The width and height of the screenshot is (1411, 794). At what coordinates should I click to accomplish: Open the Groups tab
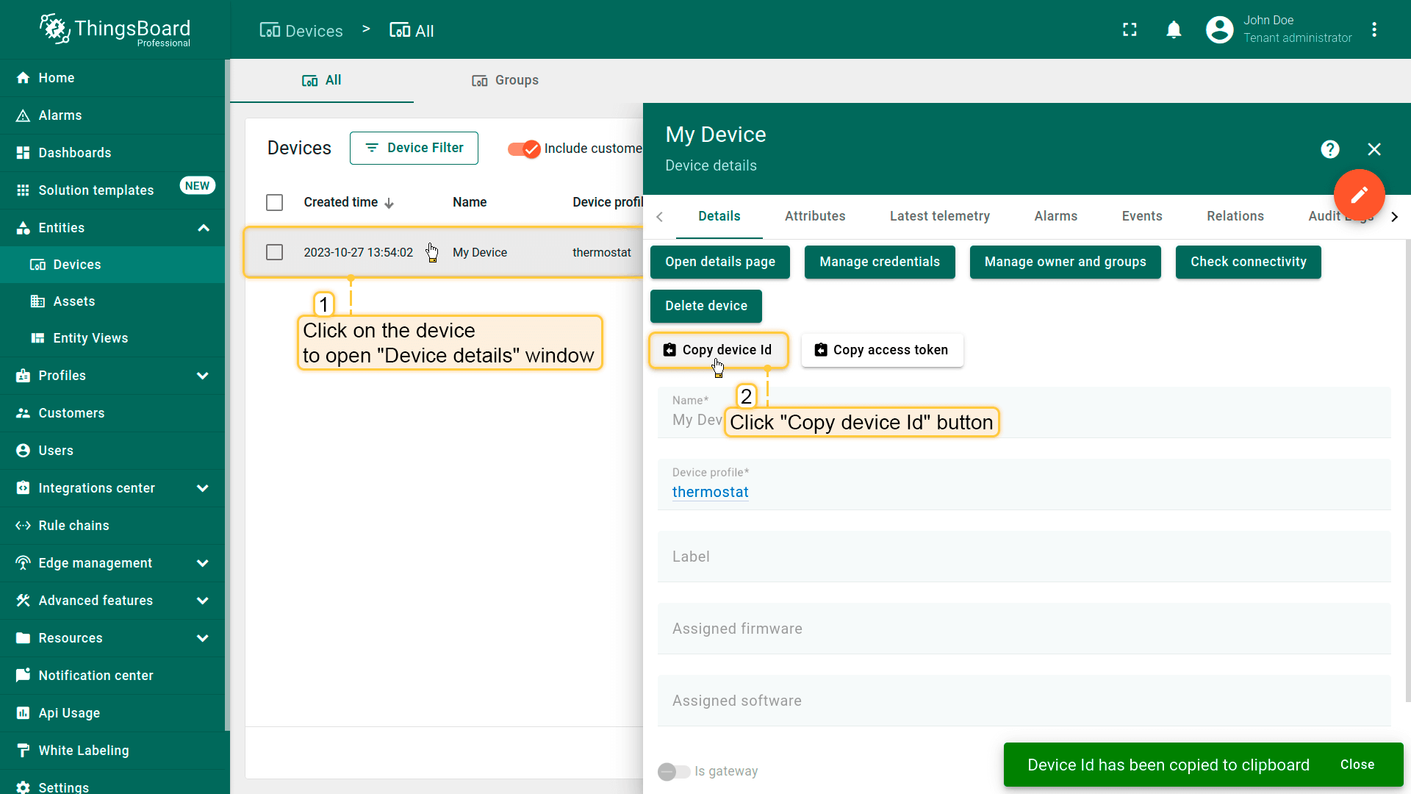(x=505, y=80)
